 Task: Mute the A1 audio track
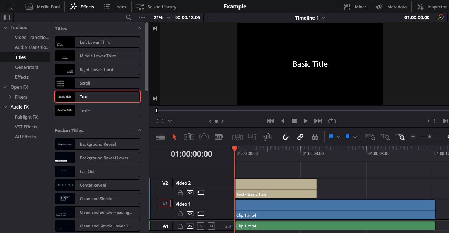pyautogui.click(x=211, y=226)
